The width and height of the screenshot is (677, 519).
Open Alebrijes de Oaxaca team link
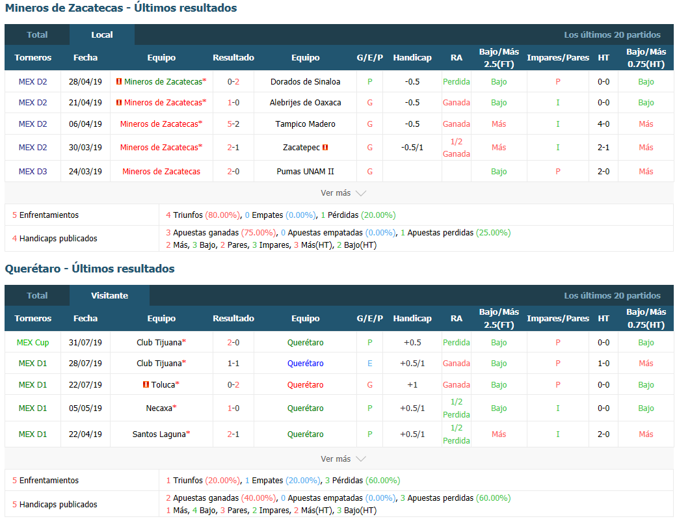(305, 103)
